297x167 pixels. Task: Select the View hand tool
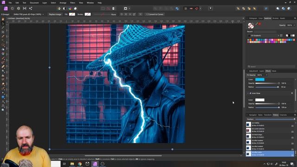pyautogui.click(x=3, y=19)
